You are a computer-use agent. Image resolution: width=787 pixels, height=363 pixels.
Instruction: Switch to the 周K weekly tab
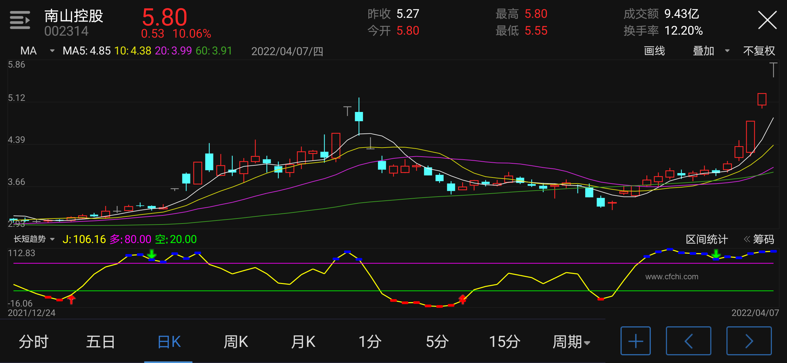point(236,341)
